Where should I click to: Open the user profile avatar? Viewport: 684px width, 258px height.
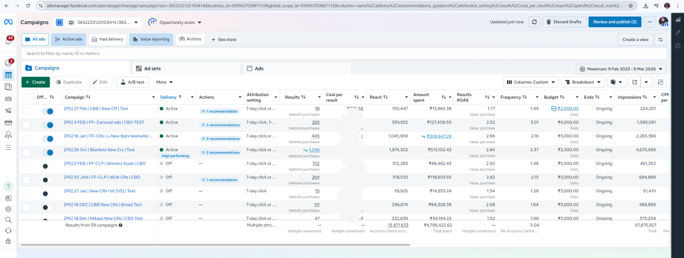[663, 22]
